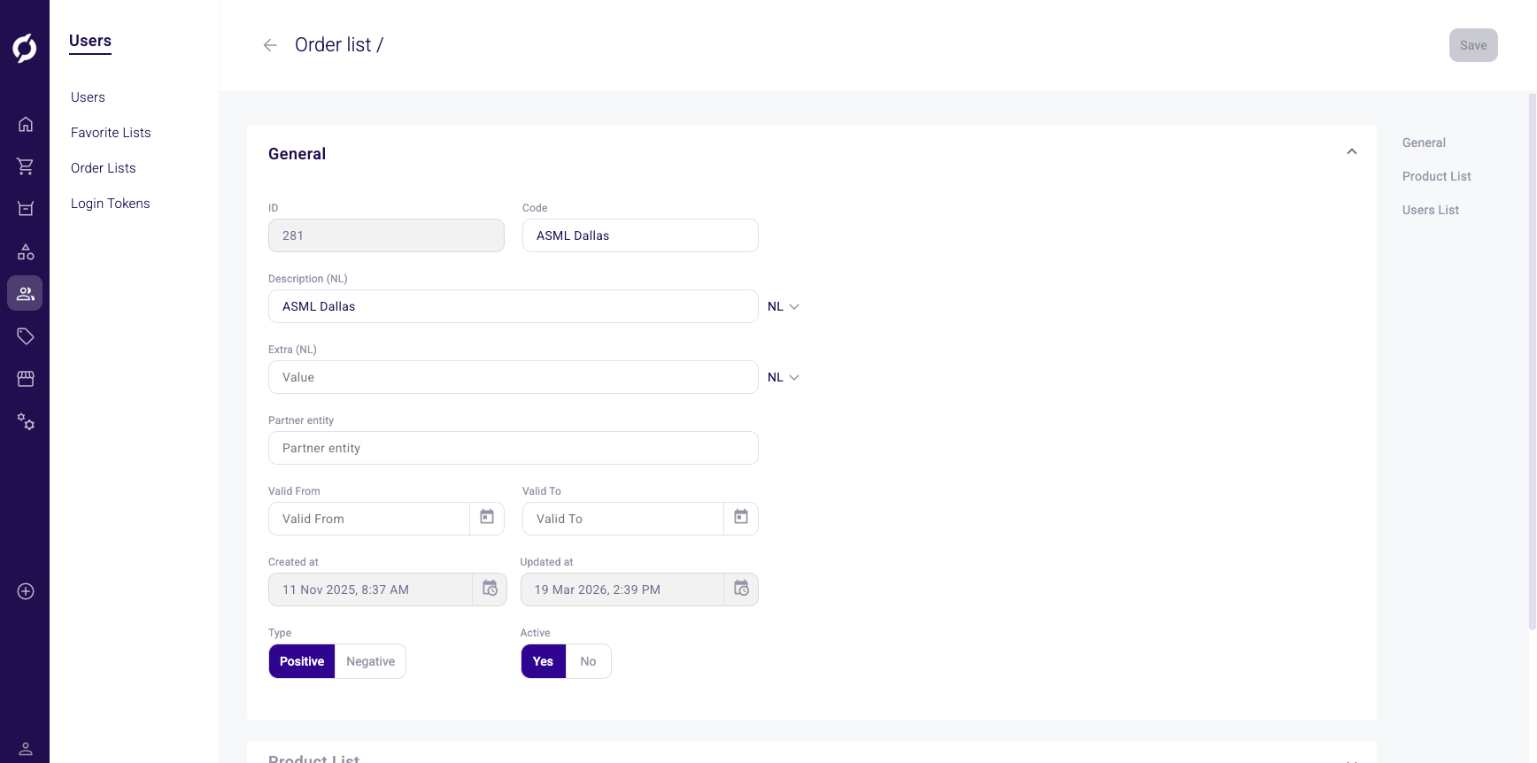1537x763 pixels.
Task: Open the Description language NL dropdown
Action: pyautogui.click(x=784, y=306)
